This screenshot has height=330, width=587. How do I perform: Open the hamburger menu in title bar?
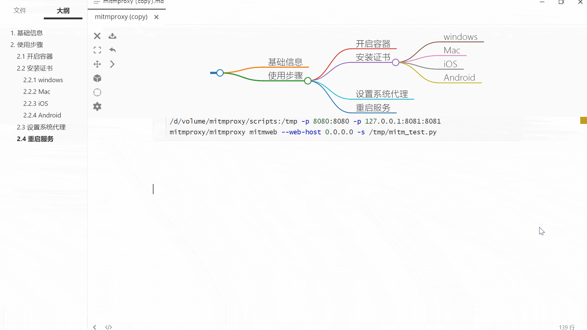(x=97, y=2)
